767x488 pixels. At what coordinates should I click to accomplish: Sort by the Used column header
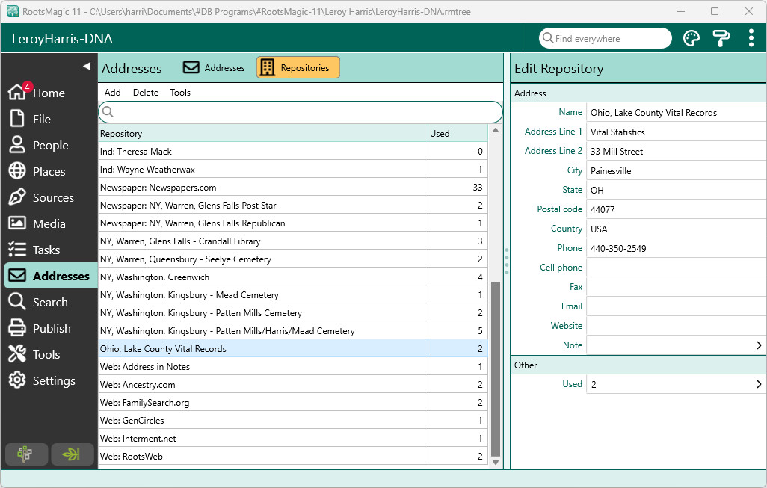pyautogui.click(x=458, y=134)
